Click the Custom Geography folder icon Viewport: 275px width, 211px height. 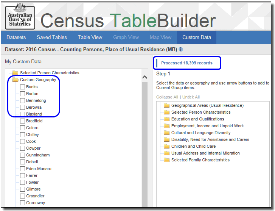tap(16, 80)
